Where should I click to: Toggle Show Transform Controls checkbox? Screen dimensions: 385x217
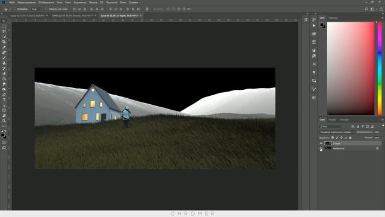point(46,9)
